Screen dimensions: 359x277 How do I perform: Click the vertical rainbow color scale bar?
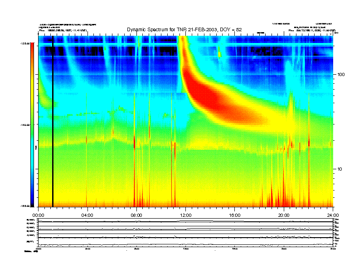point(32,124)
